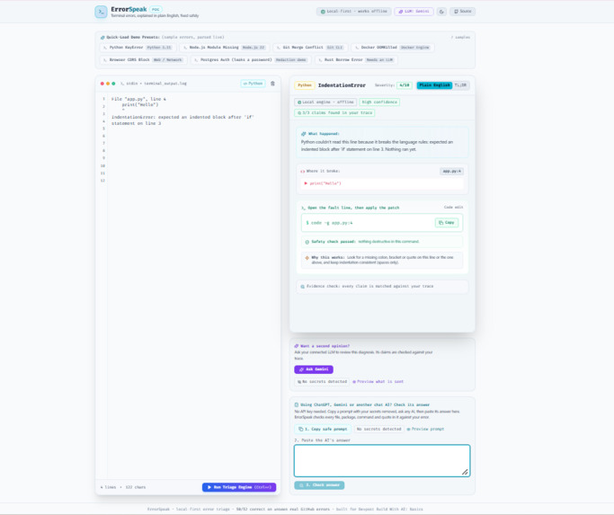Click No secrets detected chip under Ask Gemini

click(x=322, y=381)
